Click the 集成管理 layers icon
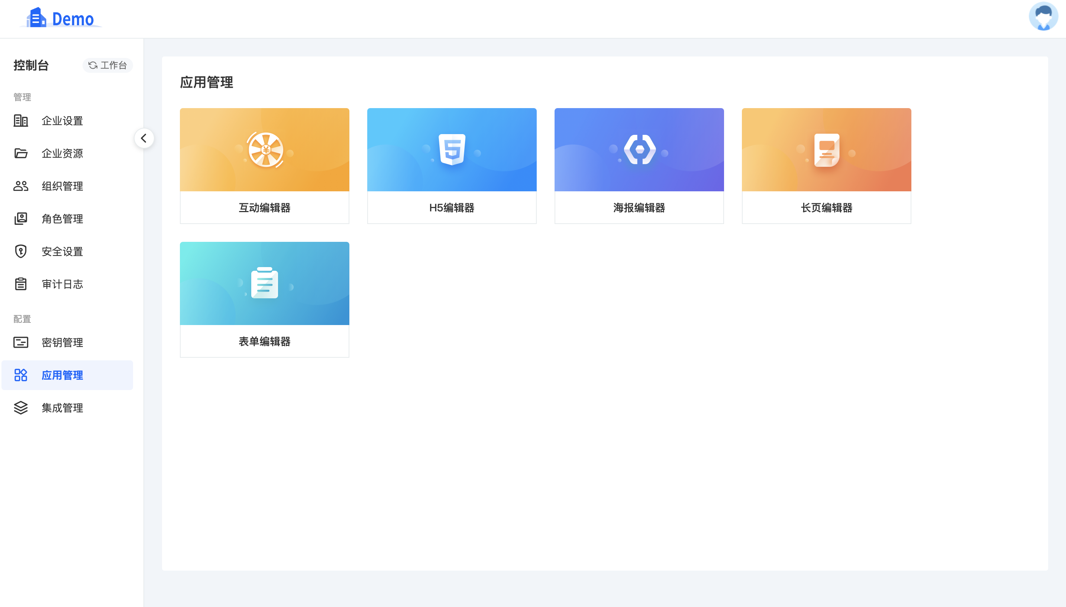This screenshot has width=1066, height=607. [21, 407]
